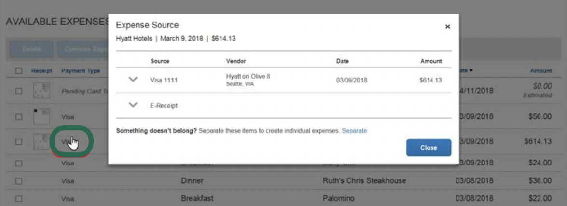Expand the Visa 1111 source row
Viewport: 567px width, 206px height.
(134, 80)
